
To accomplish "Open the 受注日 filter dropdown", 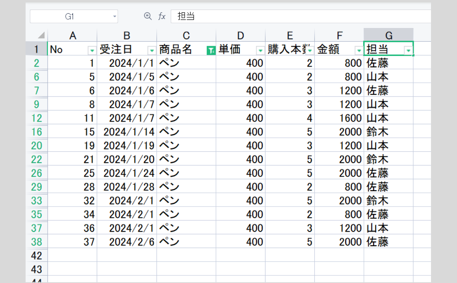I will click(152, 51).
